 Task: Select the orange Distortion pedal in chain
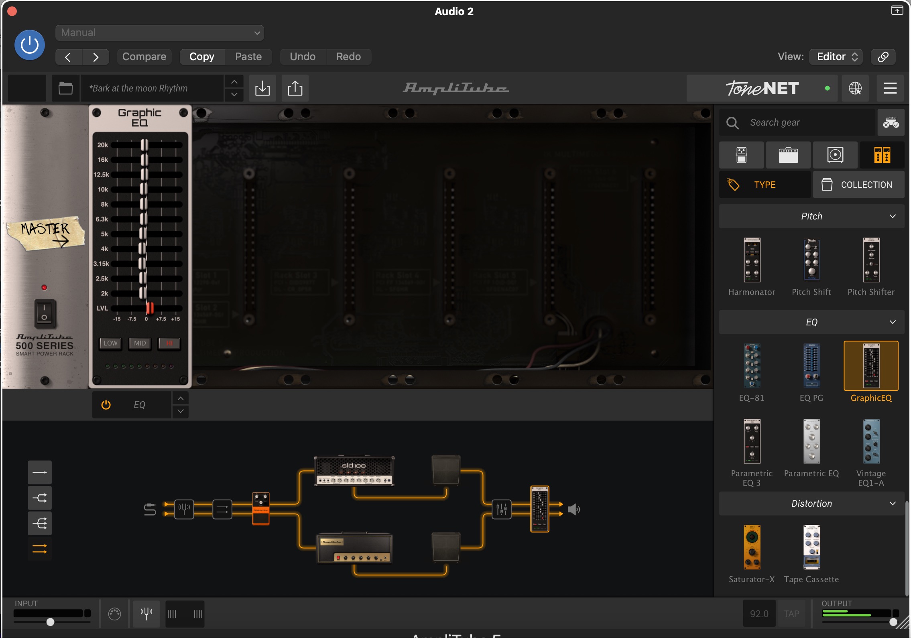261,509
